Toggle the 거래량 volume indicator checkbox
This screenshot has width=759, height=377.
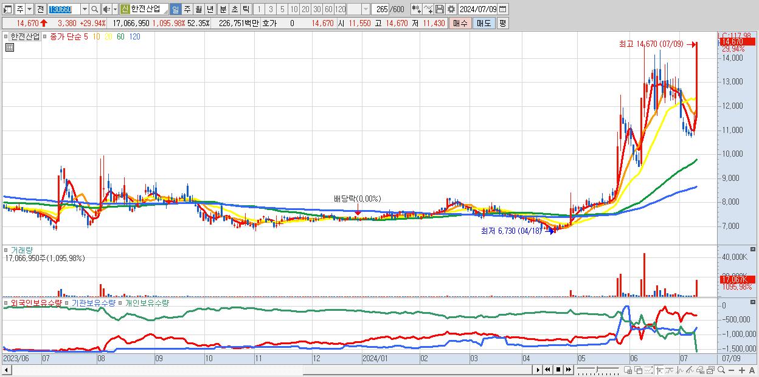tap(7, 250)
